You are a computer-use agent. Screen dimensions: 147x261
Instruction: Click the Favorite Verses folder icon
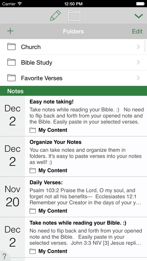click(12, 78)
